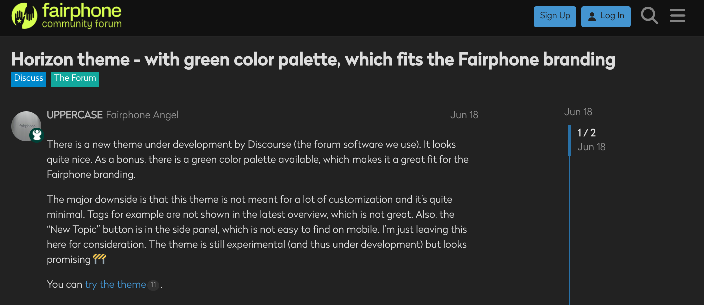Open UPPERCASE's profile avatar
This screenshot has height=305, width=704.
point(26,126)
